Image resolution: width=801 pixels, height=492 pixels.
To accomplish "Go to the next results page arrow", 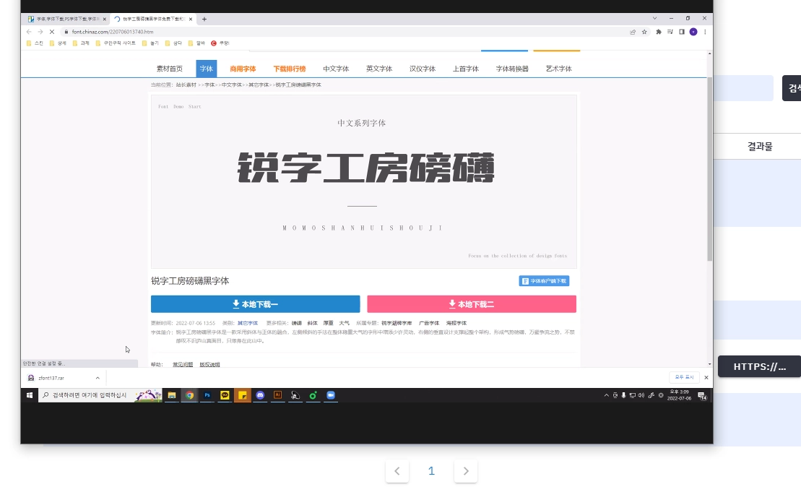I will (465, 471).
